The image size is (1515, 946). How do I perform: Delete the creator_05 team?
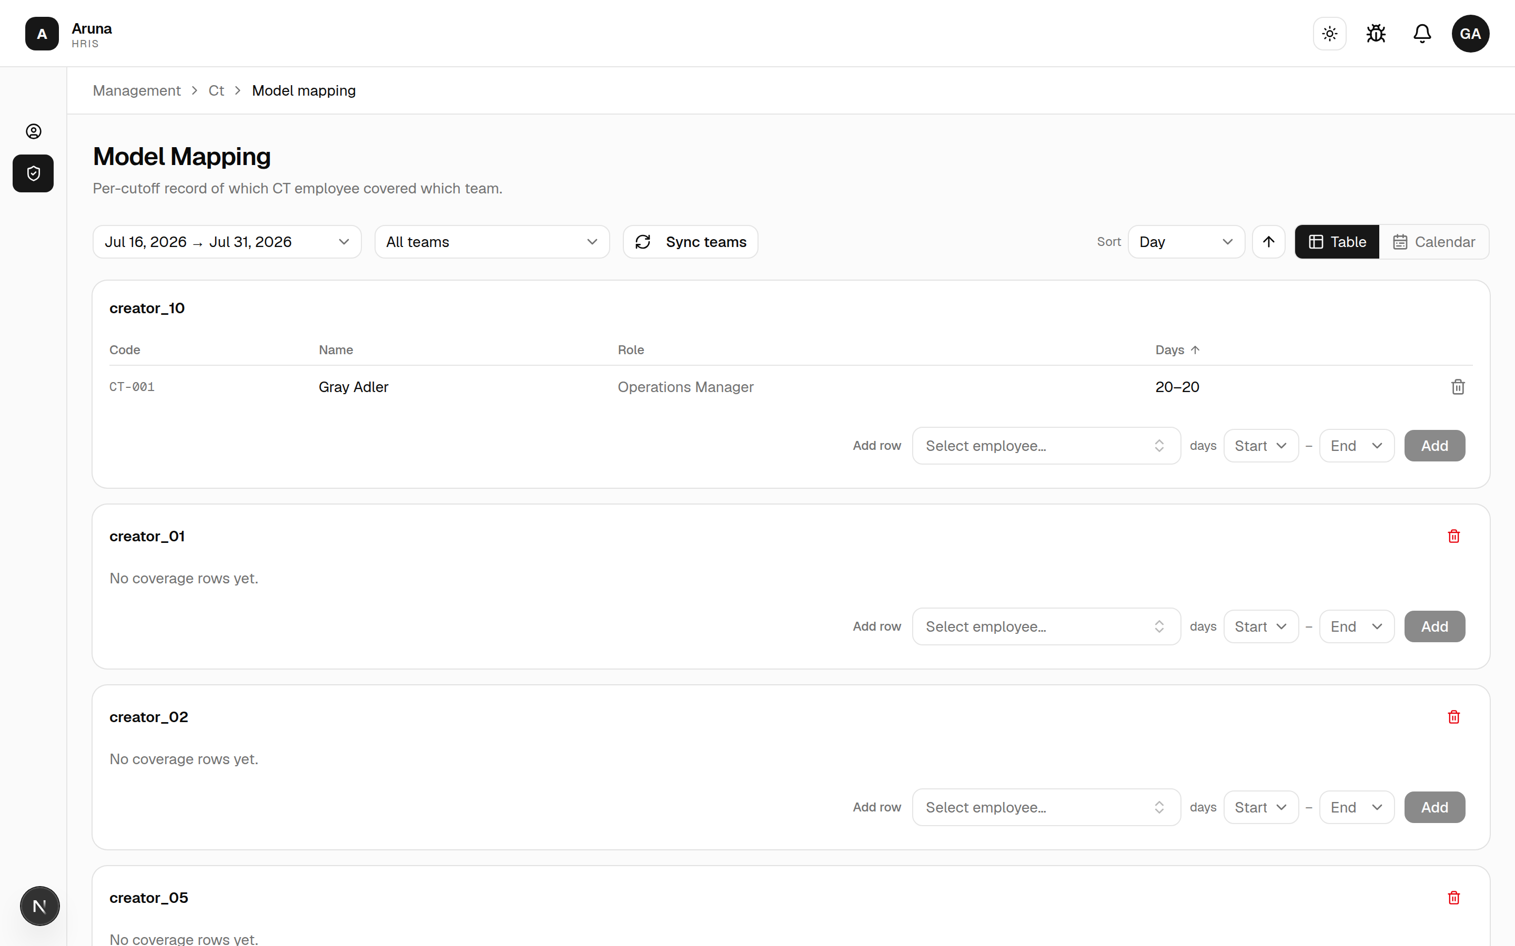click(1455, 899)
